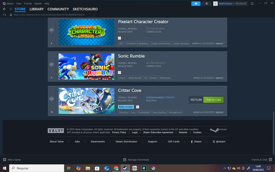The width and height of the screenshot is (275, 172).
Task: Open Friends & Chat icon
Action: coord(270,159)
